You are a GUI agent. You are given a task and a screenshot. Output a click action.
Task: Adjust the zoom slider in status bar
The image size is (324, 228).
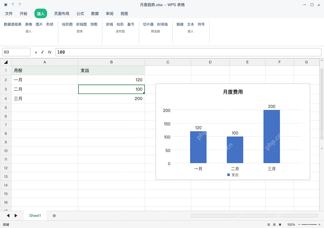[309, 224]
